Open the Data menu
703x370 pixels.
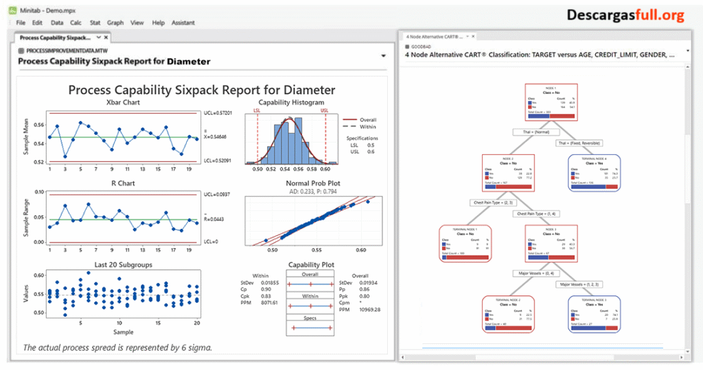click(57, 23)
